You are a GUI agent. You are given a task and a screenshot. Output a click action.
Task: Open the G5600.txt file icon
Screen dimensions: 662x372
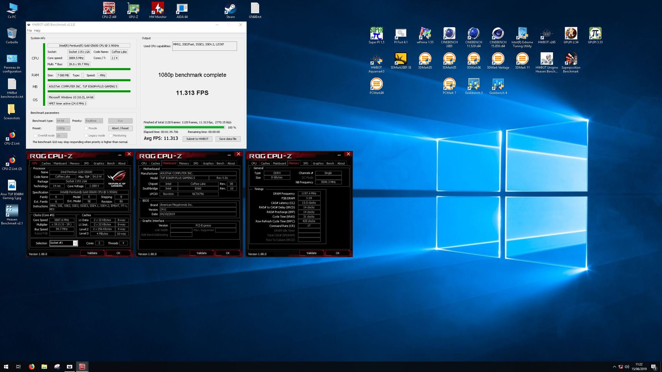pyautogui.click(x=255, y=10)
